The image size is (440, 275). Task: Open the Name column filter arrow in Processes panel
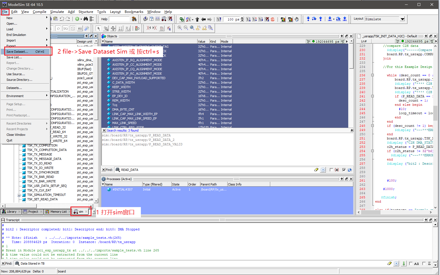(103, 184)
